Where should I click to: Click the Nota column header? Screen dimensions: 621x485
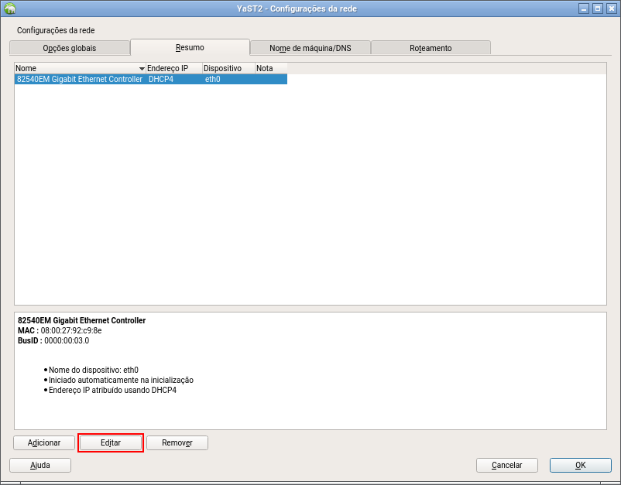point(270,68)
